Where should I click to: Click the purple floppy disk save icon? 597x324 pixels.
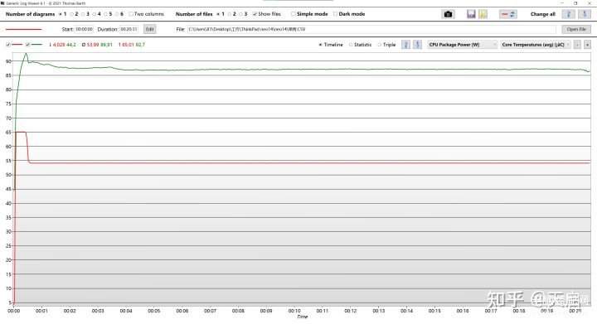471,14
